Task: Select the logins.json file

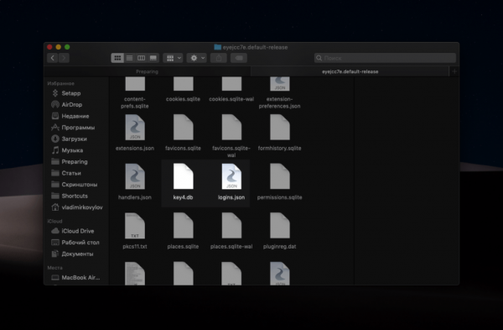Action: pyautogui.click(x=231, y=182)
